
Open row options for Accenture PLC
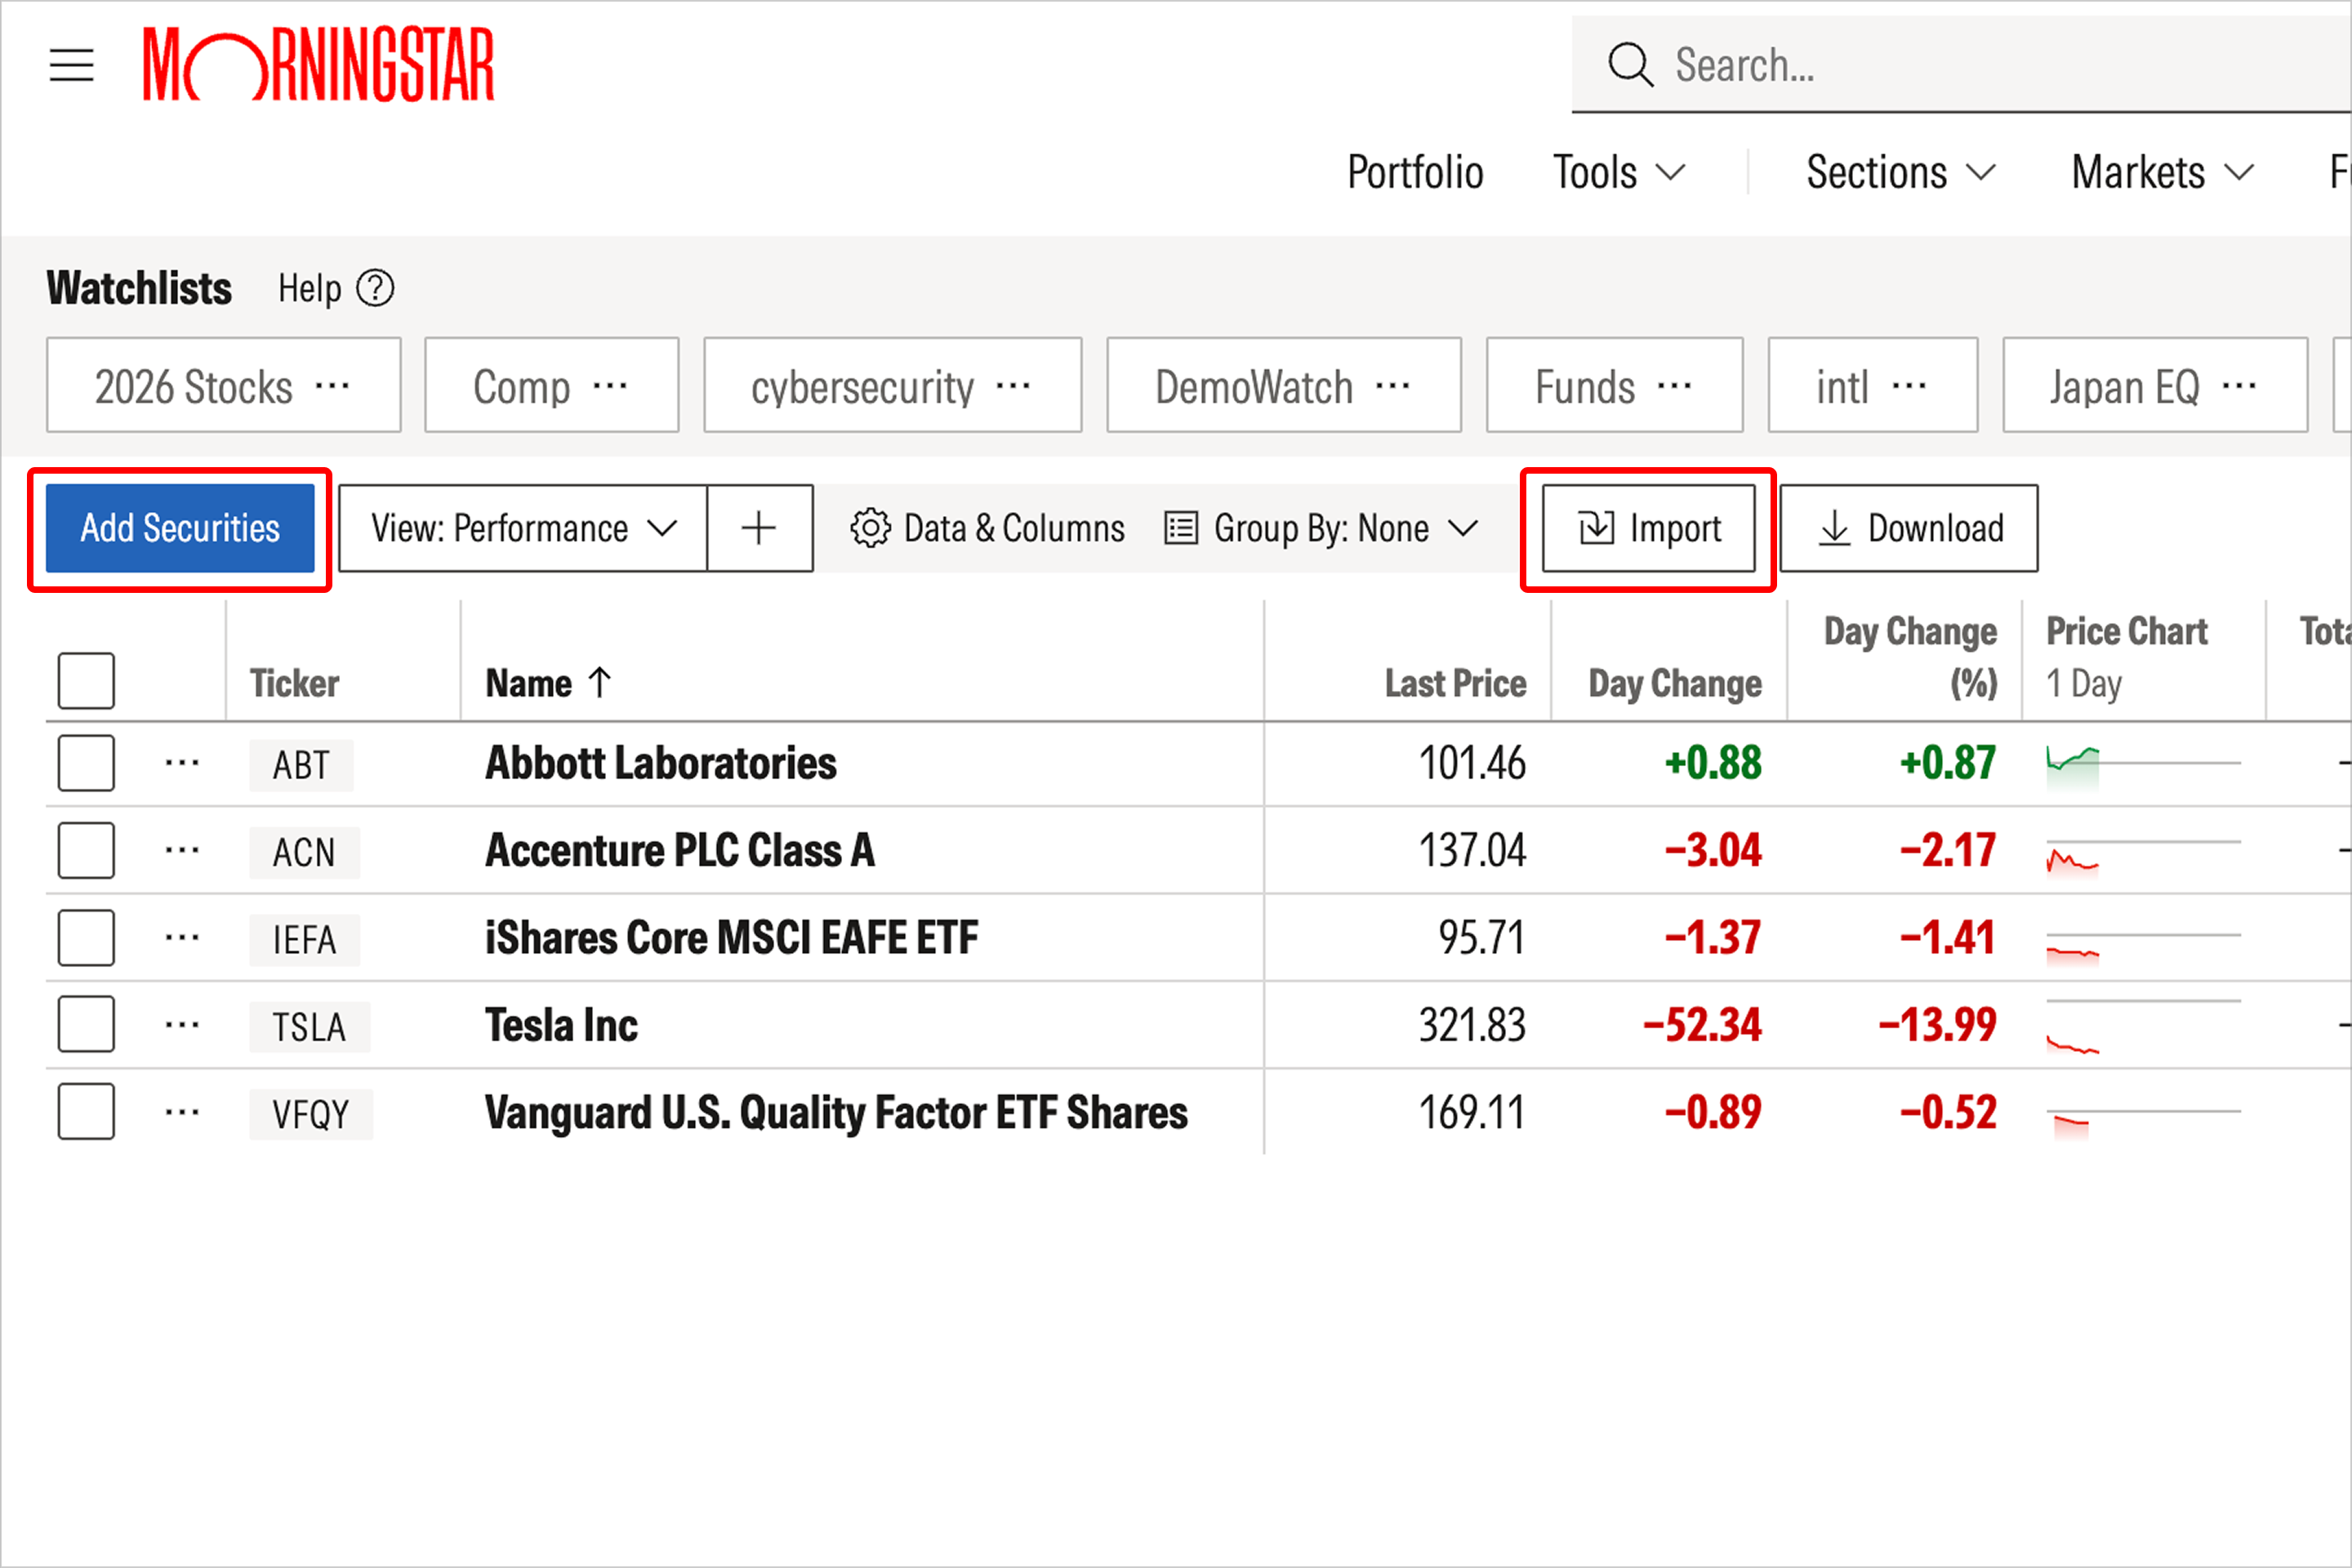click(x=182, y=851)
